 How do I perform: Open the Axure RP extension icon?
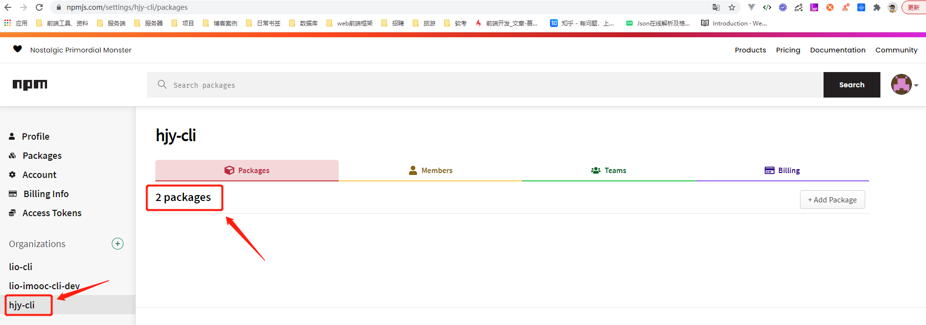click(x=814, y=7)
